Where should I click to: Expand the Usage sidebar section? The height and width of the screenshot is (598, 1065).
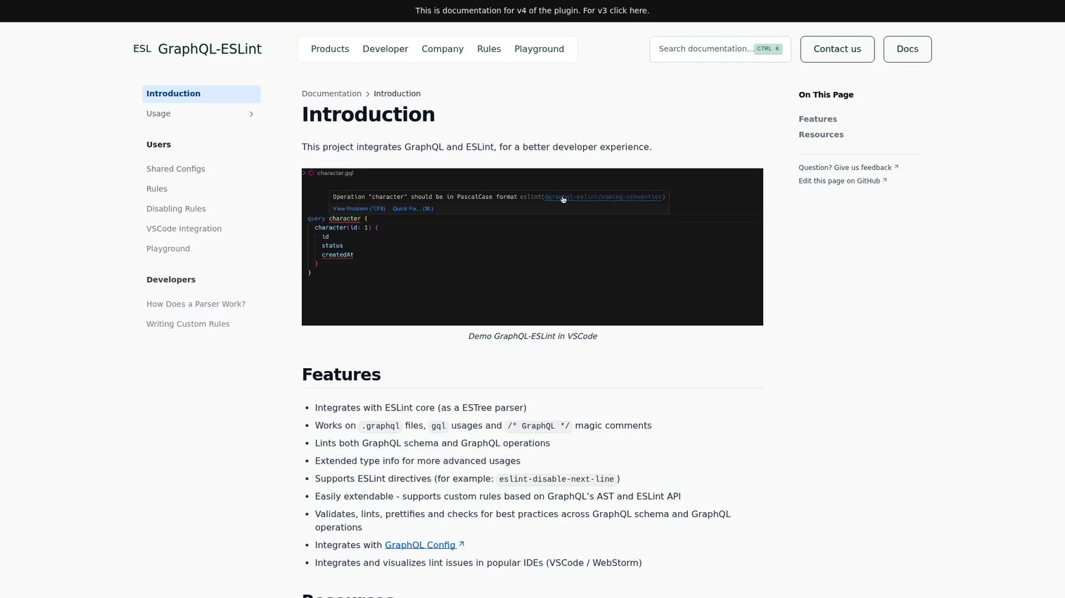[201, 114]
